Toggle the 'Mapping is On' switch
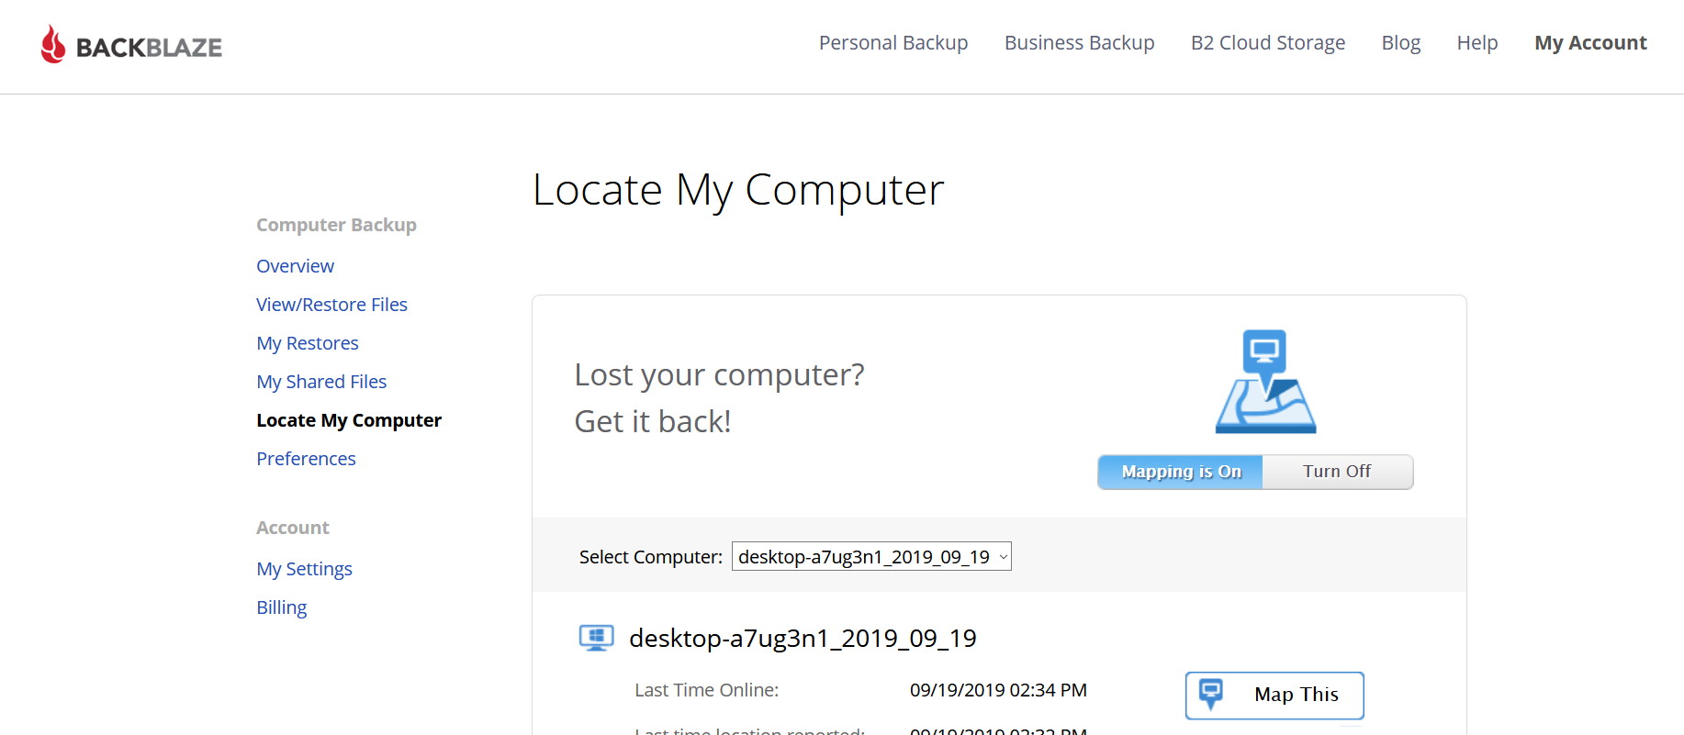 tap(1181, 472)
